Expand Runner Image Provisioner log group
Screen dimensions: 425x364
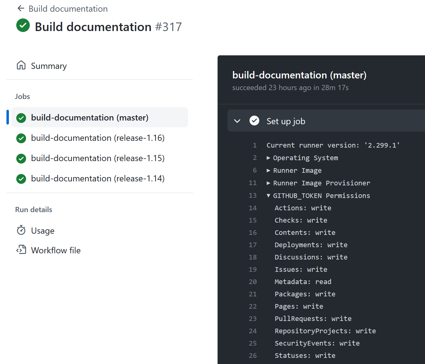[x=318, y=183]
